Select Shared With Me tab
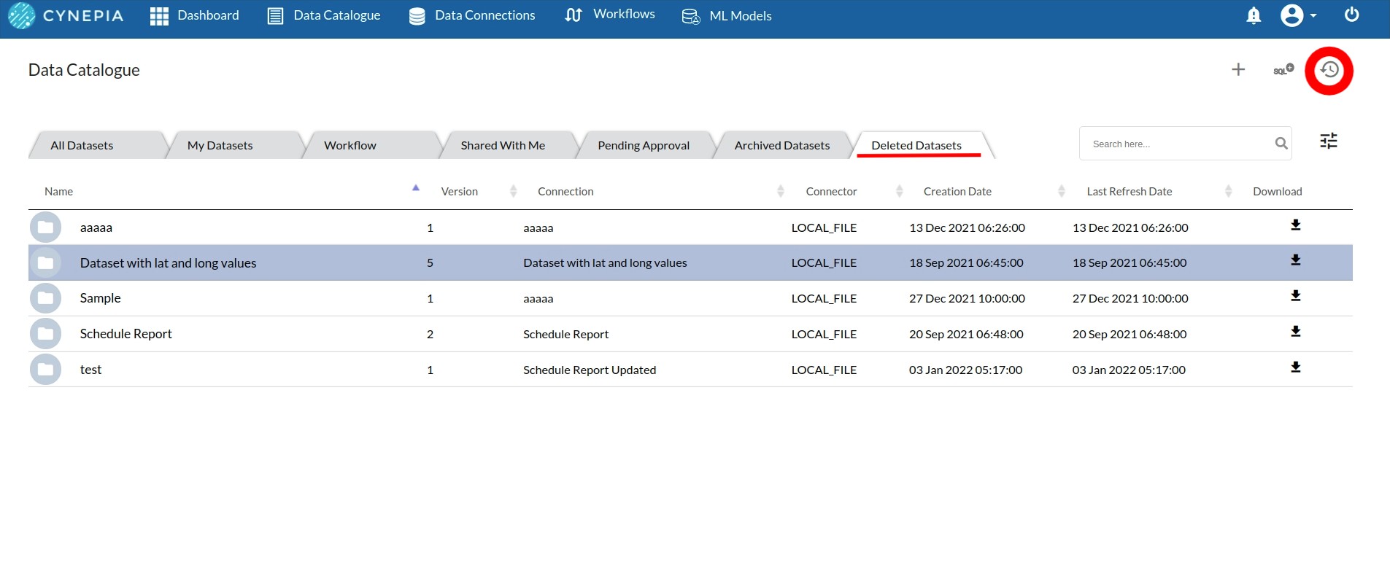Image resolution: width=1390 pixels, height=565 pixels. (503, 145)
